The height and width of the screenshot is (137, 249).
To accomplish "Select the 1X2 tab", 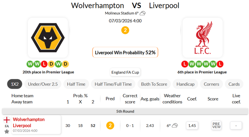I will point(15,84).
